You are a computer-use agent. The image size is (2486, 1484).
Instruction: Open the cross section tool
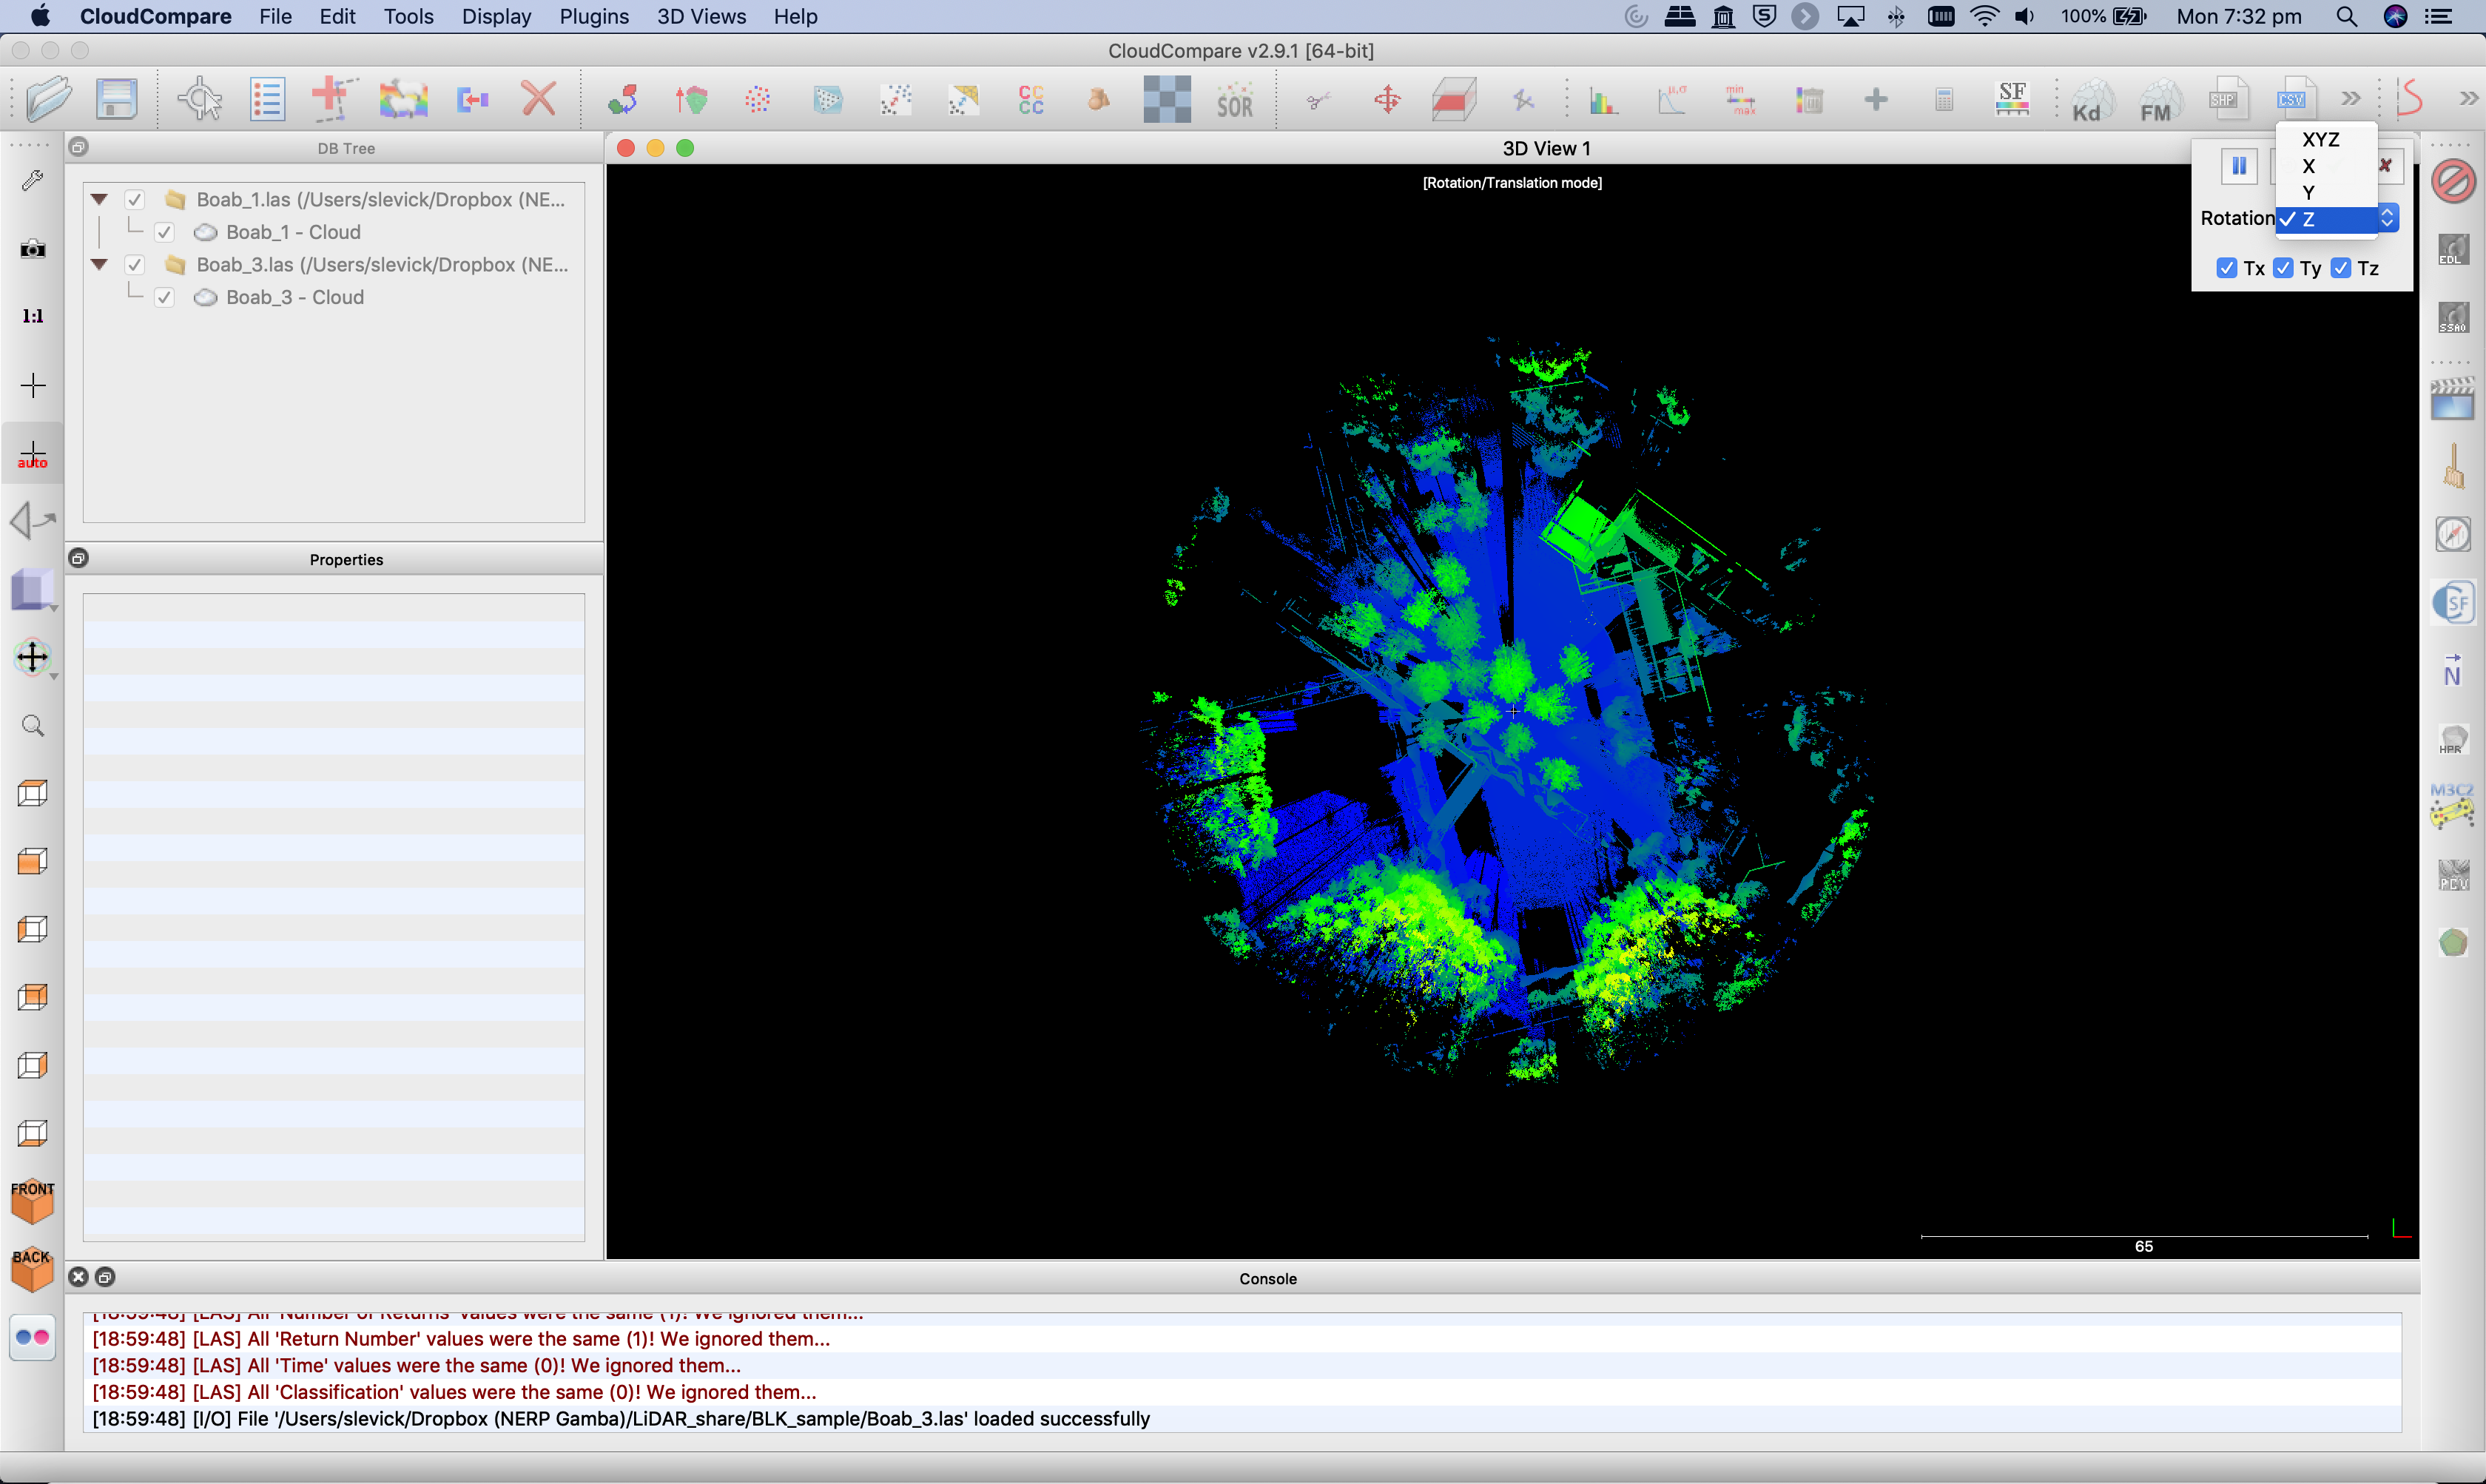point(1453,99)
